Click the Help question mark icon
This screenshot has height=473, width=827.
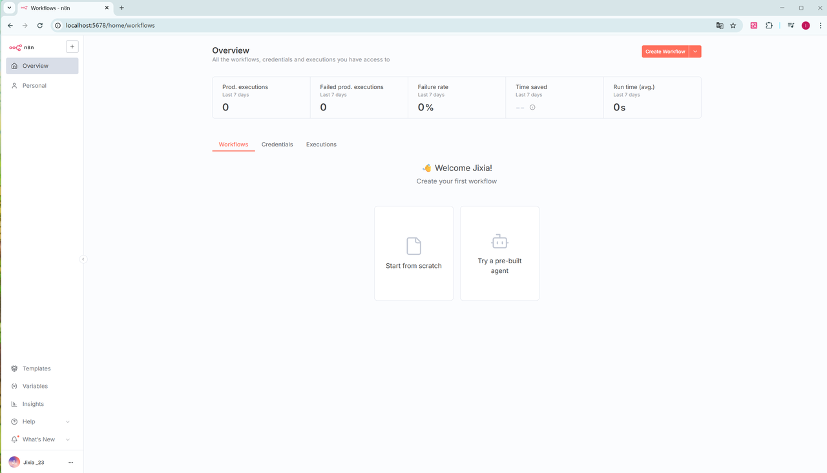click(x=14, y=421)
